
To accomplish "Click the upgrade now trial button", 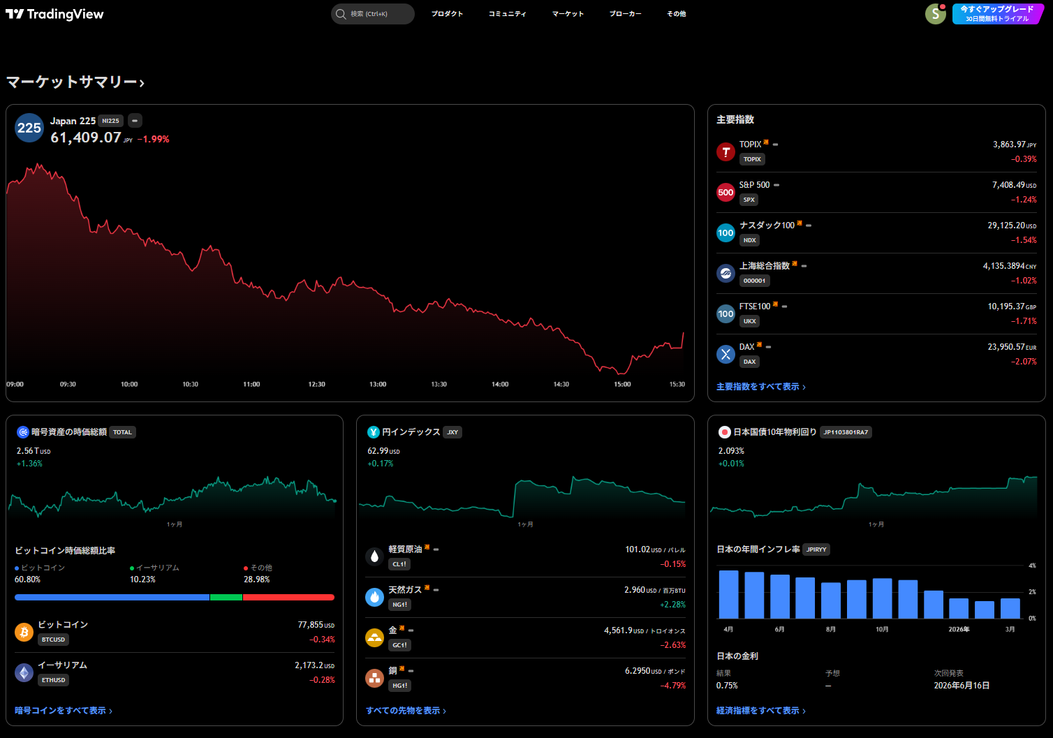I will 997,14.
